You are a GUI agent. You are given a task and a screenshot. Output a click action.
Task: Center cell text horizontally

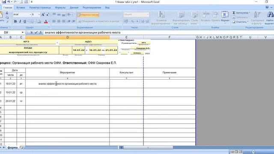59,21
